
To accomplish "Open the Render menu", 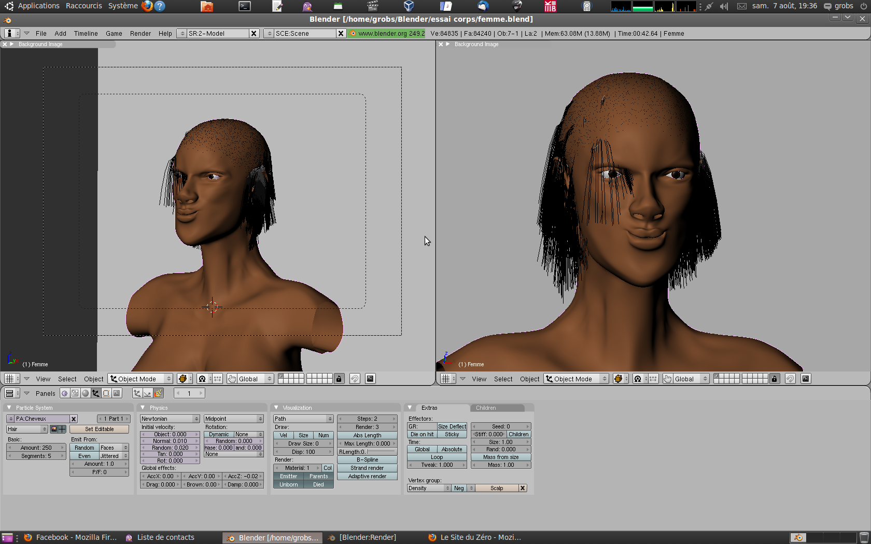I will [x=140, y=33].
